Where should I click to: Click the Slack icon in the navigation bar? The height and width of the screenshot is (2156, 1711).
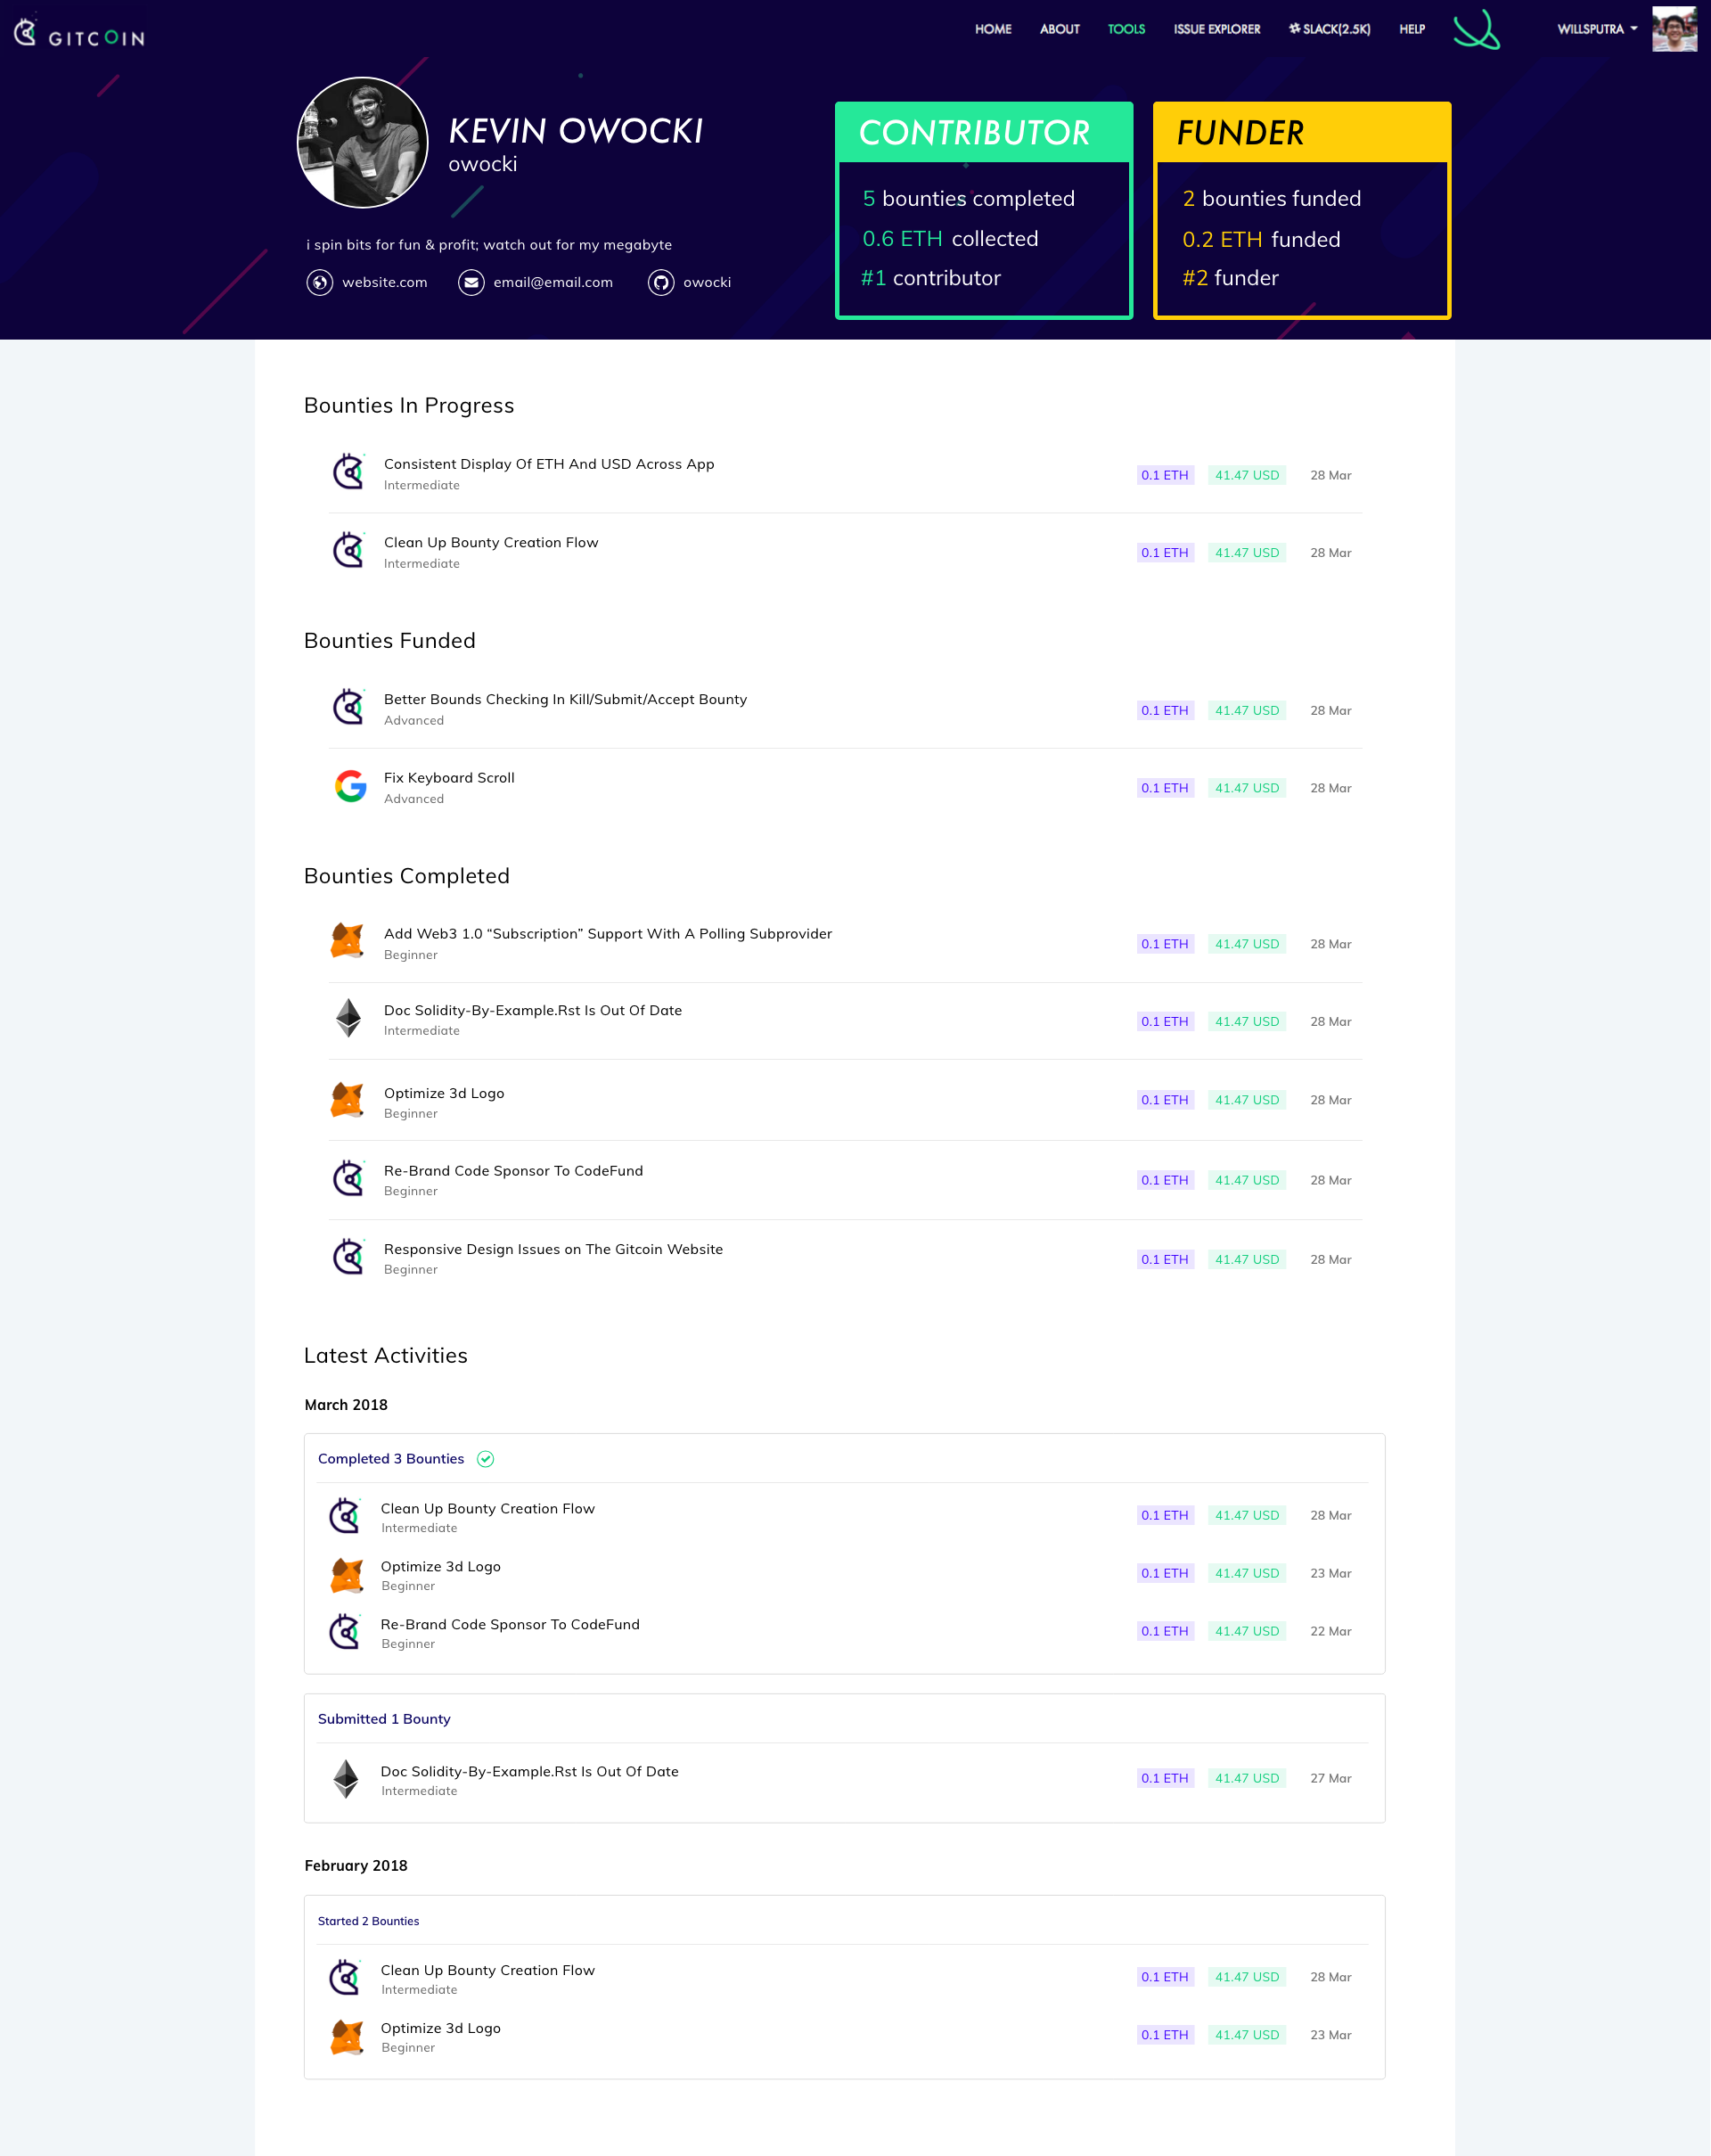(x=1294, y=29)
